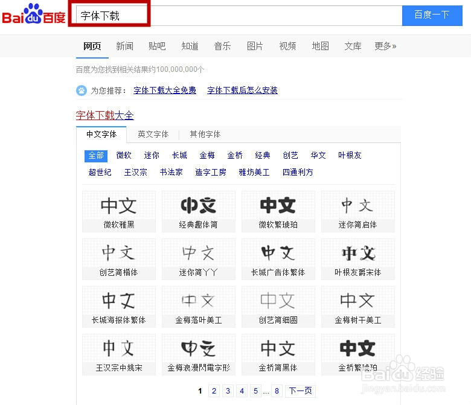The width and height of the screenshot is (471, 405).
Task: Switch to the 贴吧 tab
Action: (157, 46)
